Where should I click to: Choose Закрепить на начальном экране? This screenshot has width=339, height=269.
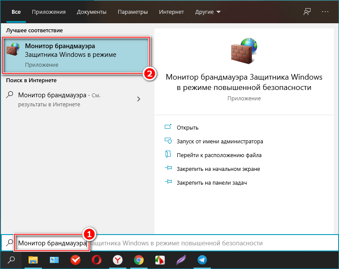[x=218, y=169]
